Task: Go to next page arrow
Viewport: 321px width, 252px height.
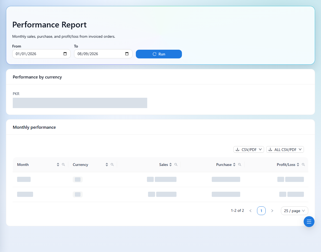Action: (272, 211)
